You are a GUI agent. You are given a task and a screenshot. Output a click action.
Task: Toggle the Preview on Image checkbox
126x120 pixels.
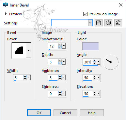coord(85,14)
